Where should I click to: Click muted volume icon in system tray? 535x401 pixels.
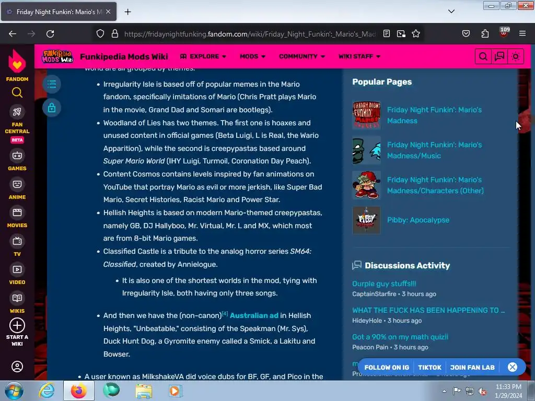[x=482, y=391]
